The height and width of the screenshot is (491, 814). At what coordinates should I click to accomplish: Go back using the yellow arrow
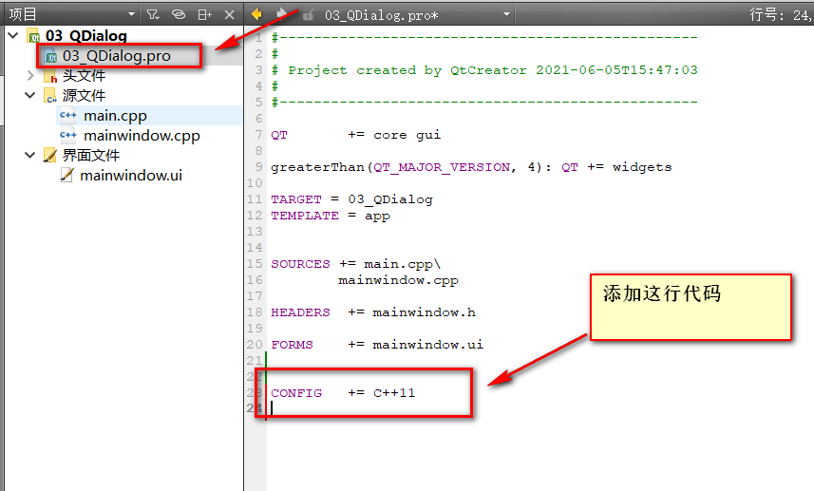tap(257, 14)
